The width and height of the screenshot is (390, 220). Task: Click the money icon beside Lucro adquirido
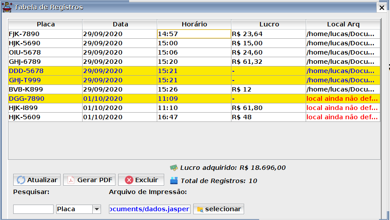tap(174, 168)
